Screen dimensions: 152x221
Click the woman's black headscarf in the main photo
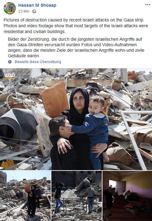click(x=79, y=102)
